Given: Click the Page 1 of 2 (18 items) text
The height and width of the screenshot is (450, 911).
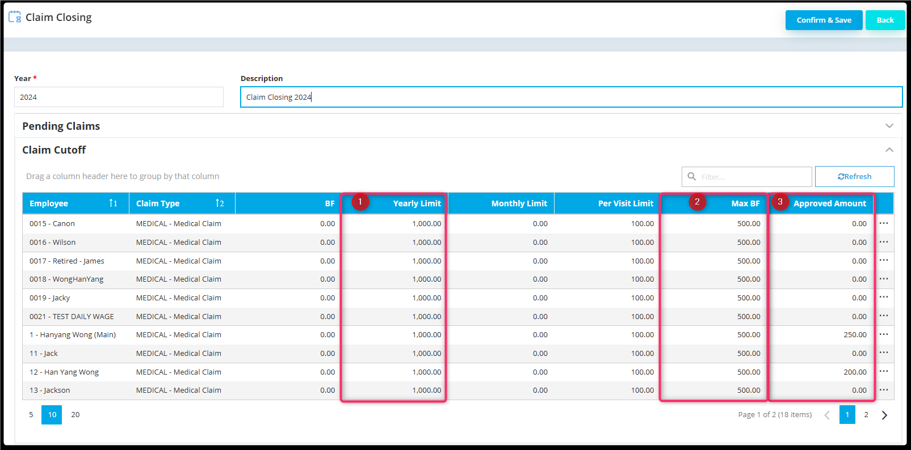Looking at the screenshot, I should 775,415.
